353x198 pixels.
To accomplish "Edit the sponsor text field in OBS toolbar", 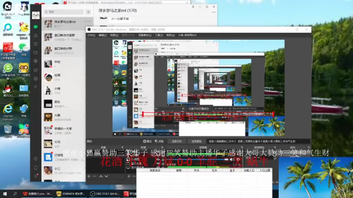I will coord(259,141).
